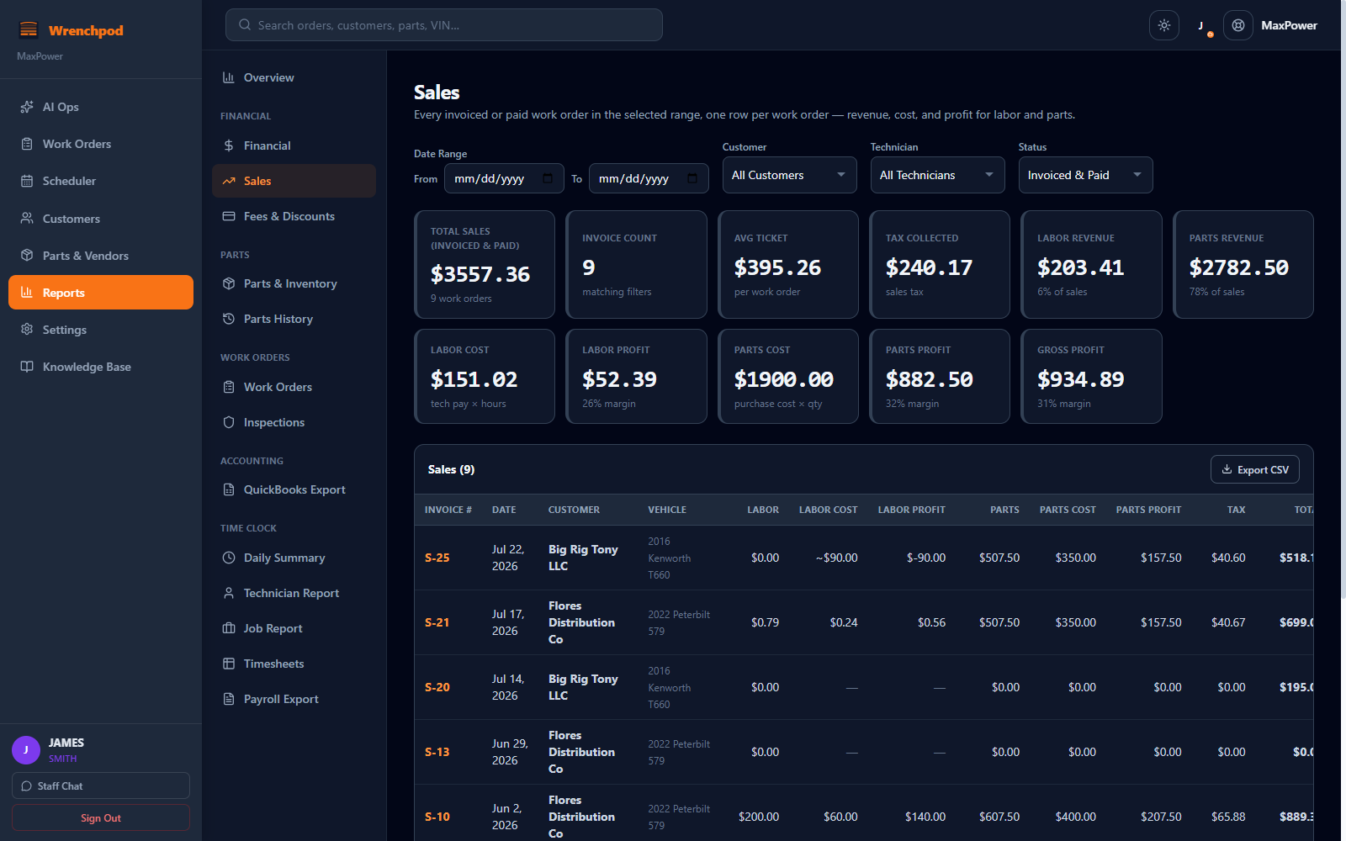Click the Parts Revenue $2782.50 card
1346x841 pixels.
pyautogui.click(x=1243, y=264)
